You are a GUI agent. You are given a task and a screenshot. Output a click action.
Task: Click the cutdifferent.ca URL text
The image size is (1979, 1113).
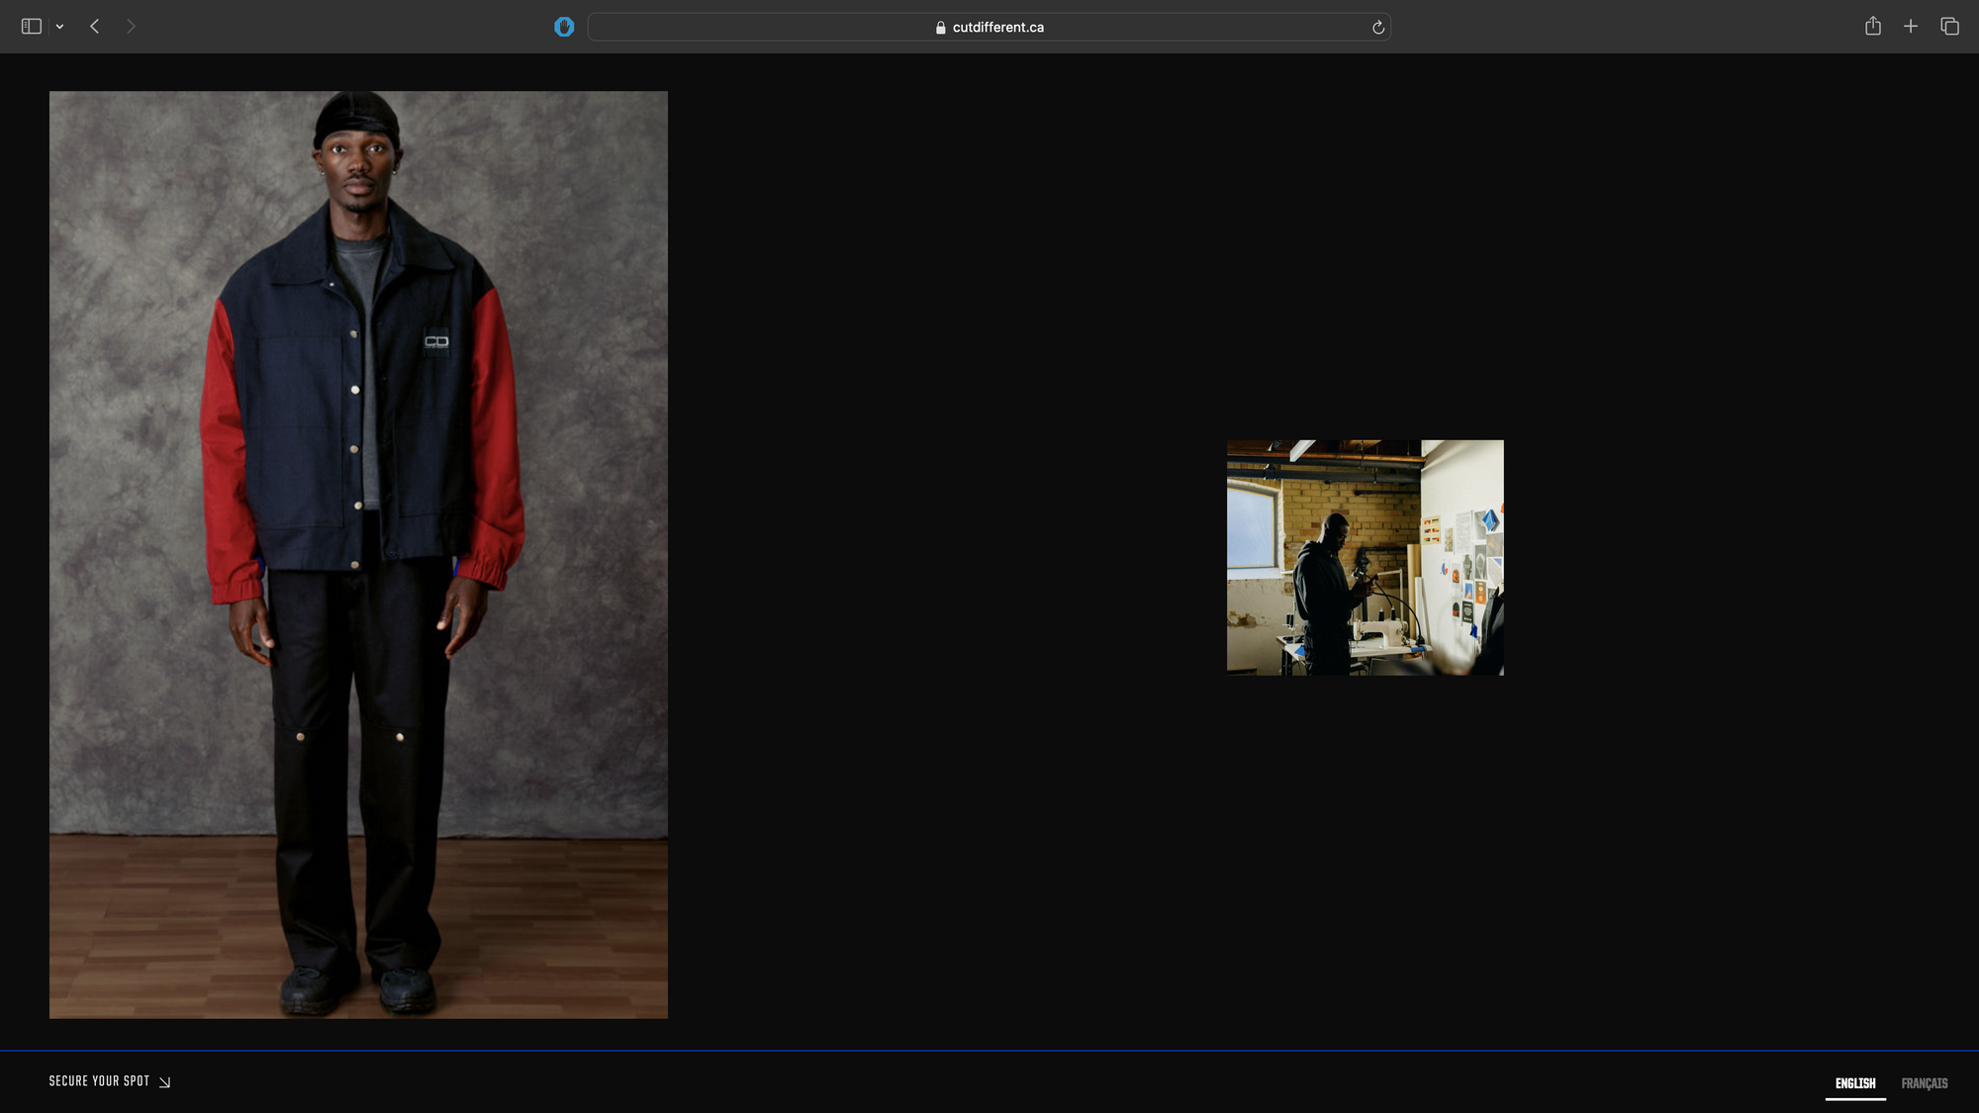pos(997,28)
